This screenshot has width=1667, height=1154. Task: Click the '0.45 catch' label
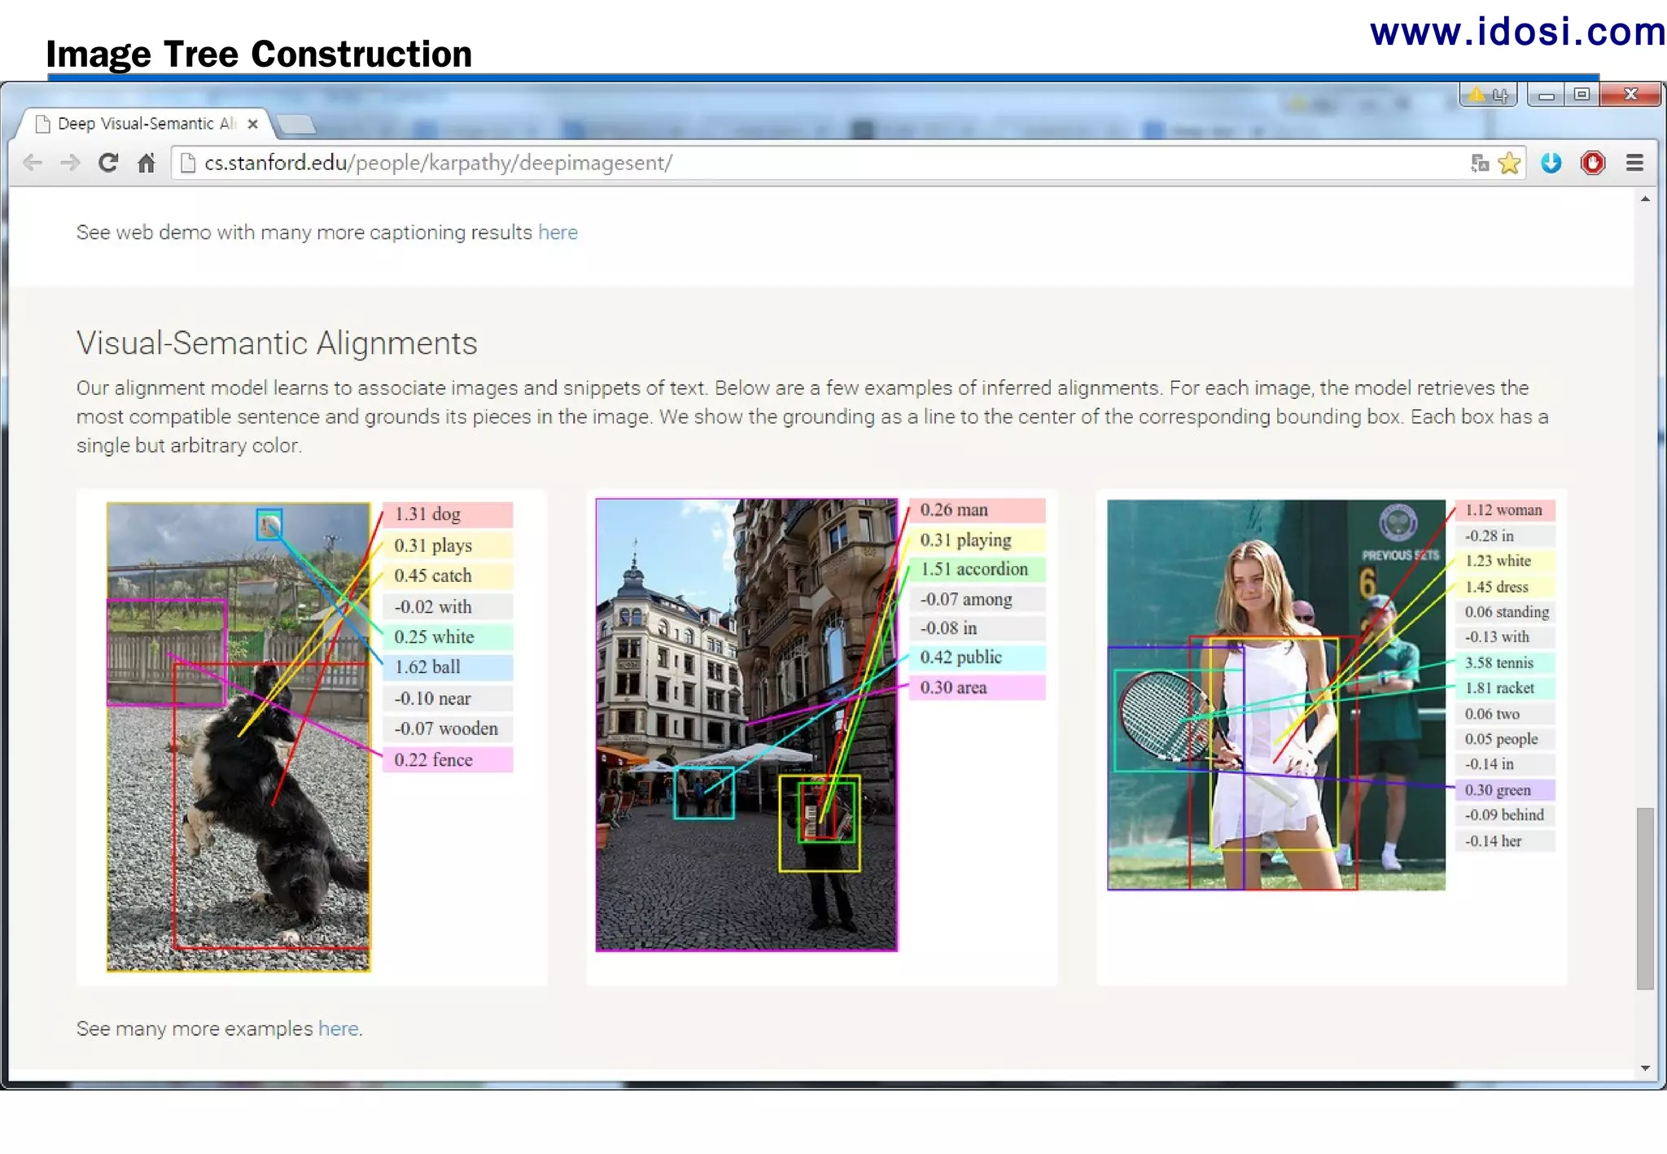(448, 575)
